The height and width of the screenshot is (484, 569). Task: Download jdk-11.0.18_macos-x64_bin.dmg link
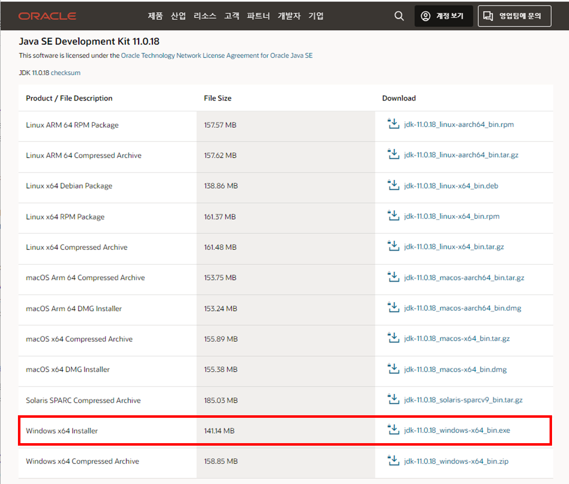coord(455,369)
